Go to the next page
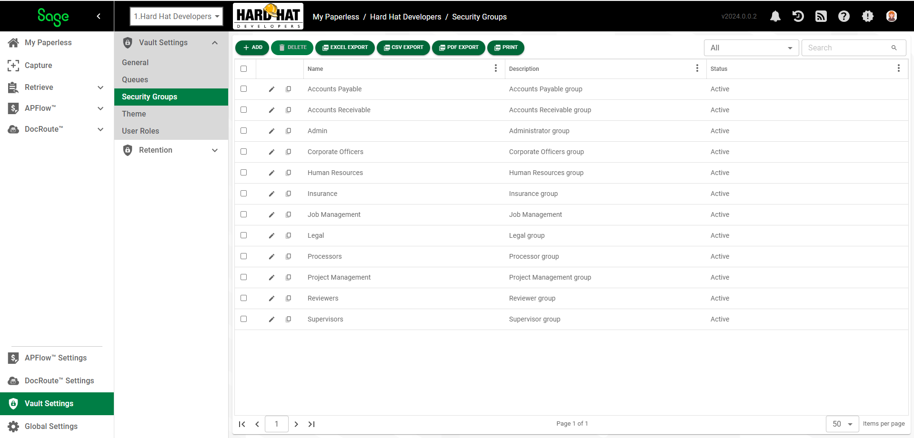This screenshot has width=914, height=438. coord(296,424)
